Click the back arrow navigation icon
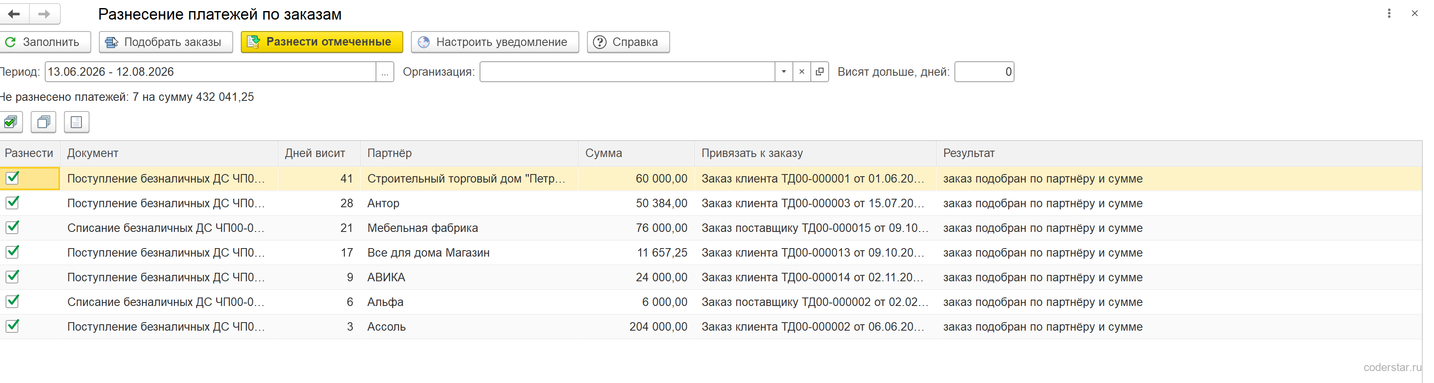Viewport: 1434px width, 383px height. [x=14, y=14]
